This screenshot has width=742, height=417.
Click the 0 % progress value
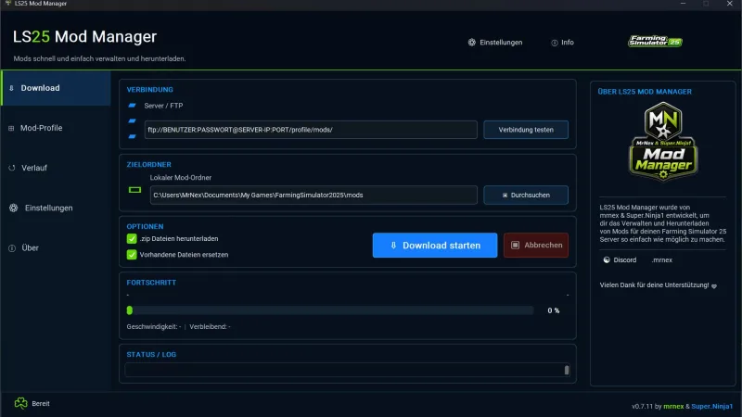pos(554,310)
